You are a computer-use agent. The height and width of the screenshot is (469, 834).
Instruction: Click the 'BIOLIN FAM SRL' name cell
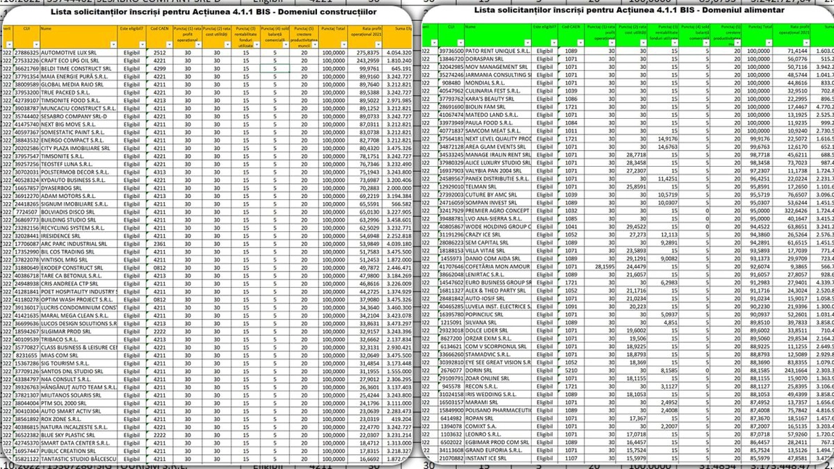pos(497,107)
